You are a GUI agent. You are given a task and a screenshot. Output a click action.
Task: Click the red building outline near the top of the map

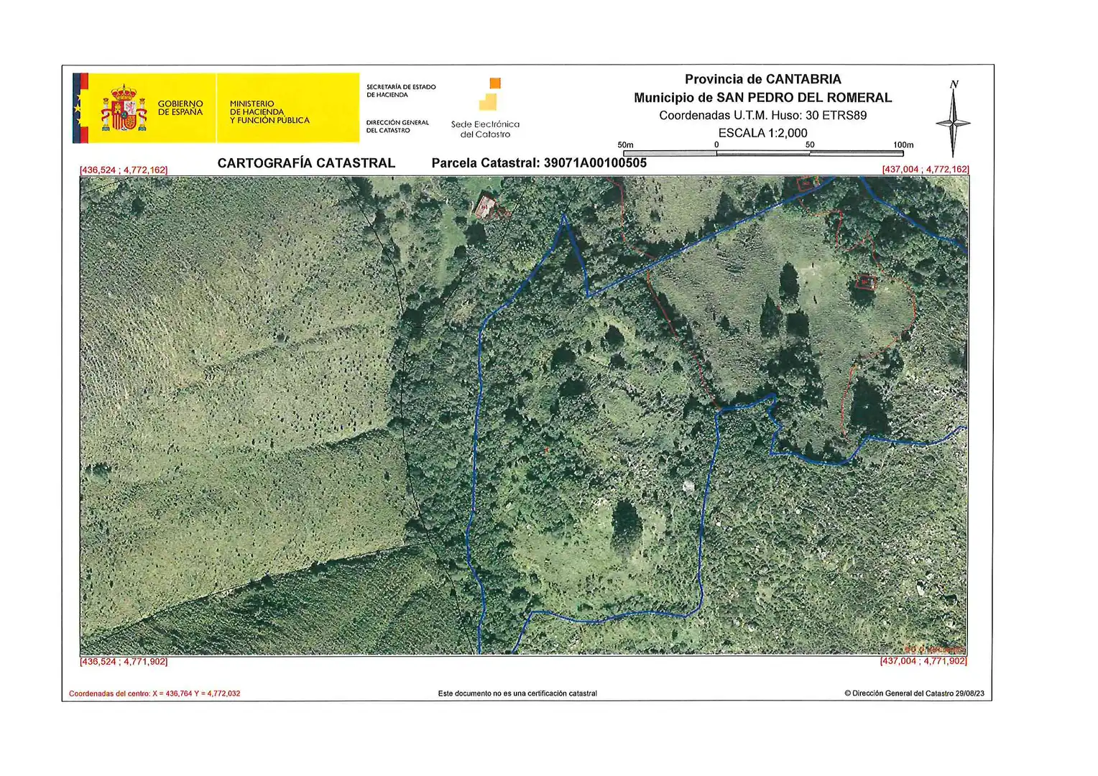pyautogui.click(x=485, y=206)
